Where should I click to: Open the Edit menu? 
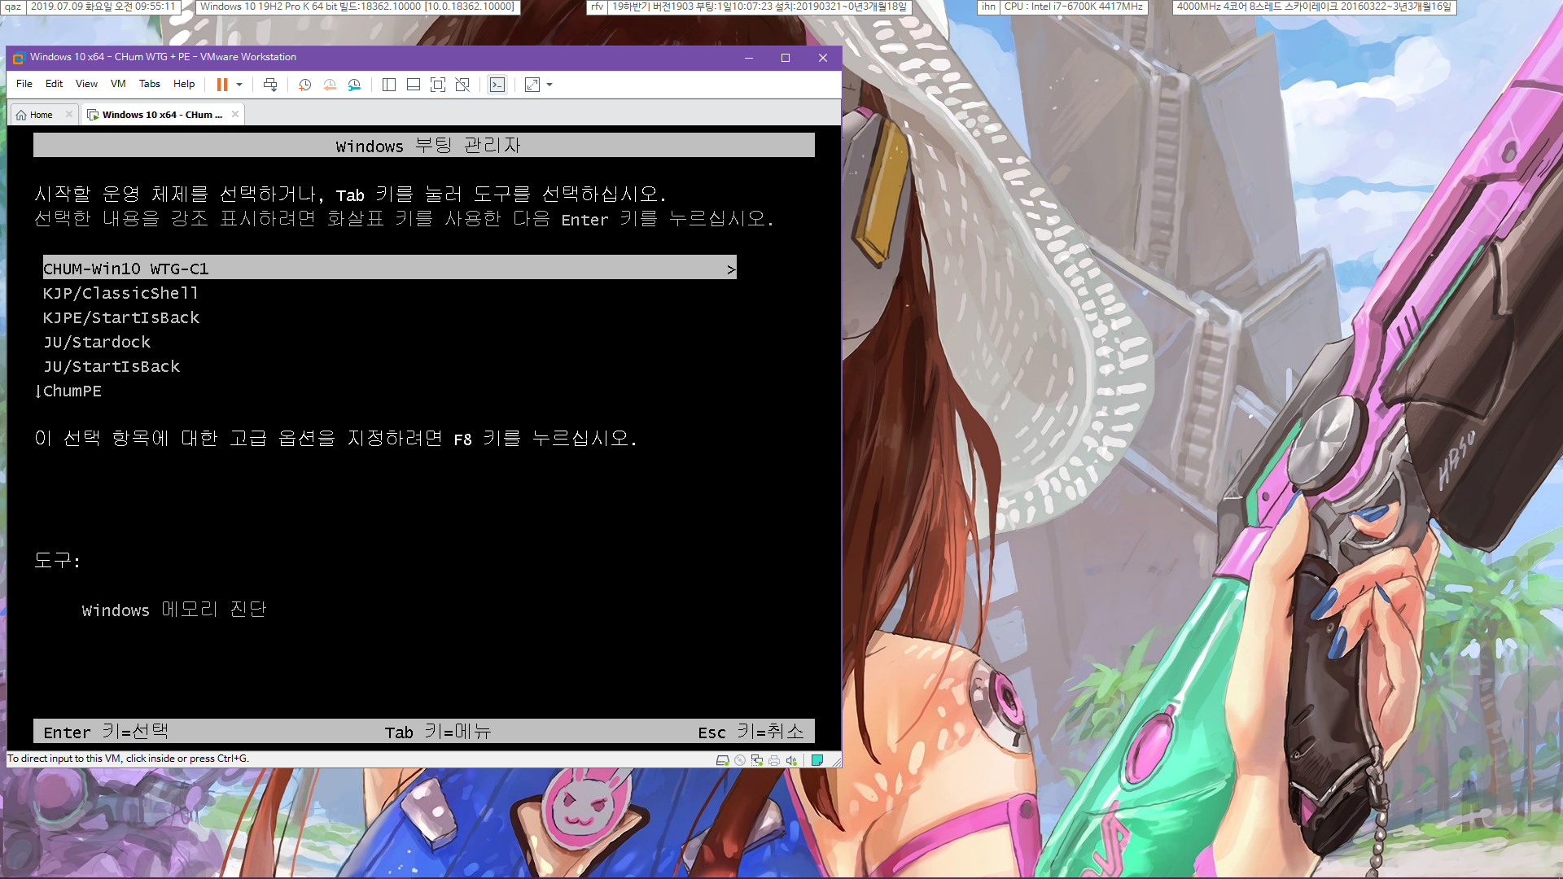(x=54, y=84)
